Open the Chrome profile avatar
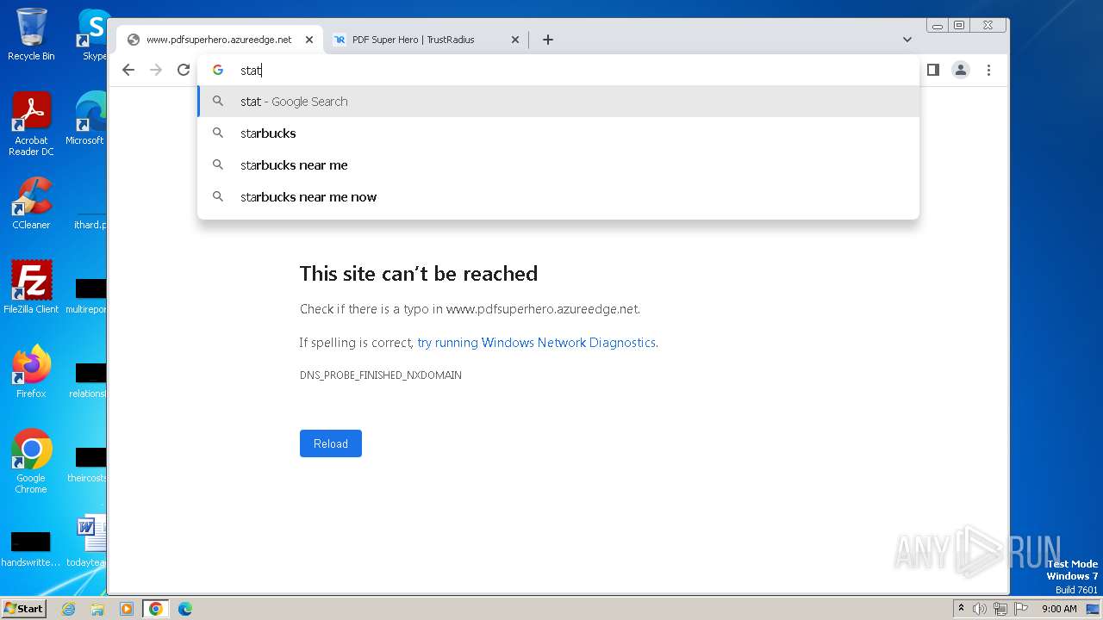 (x=960, y=70)
